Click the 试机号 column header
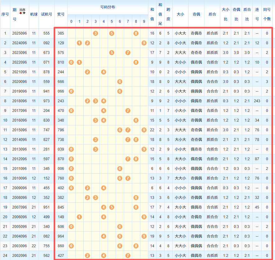This screenshot has width=275, height=260. tap(46, 14)
